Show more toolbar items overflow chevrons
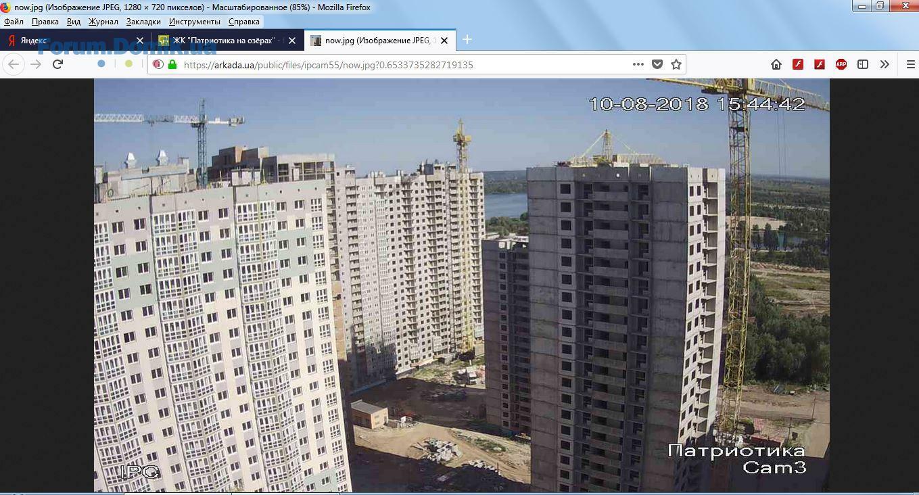919x495 pixels. 885,64
